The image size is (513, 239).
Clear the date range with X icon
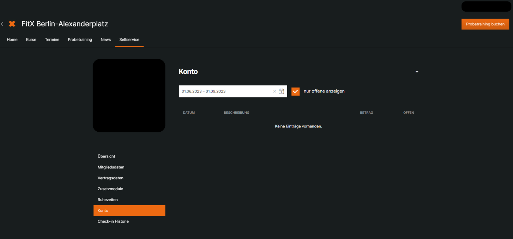(x=274, y=91)
